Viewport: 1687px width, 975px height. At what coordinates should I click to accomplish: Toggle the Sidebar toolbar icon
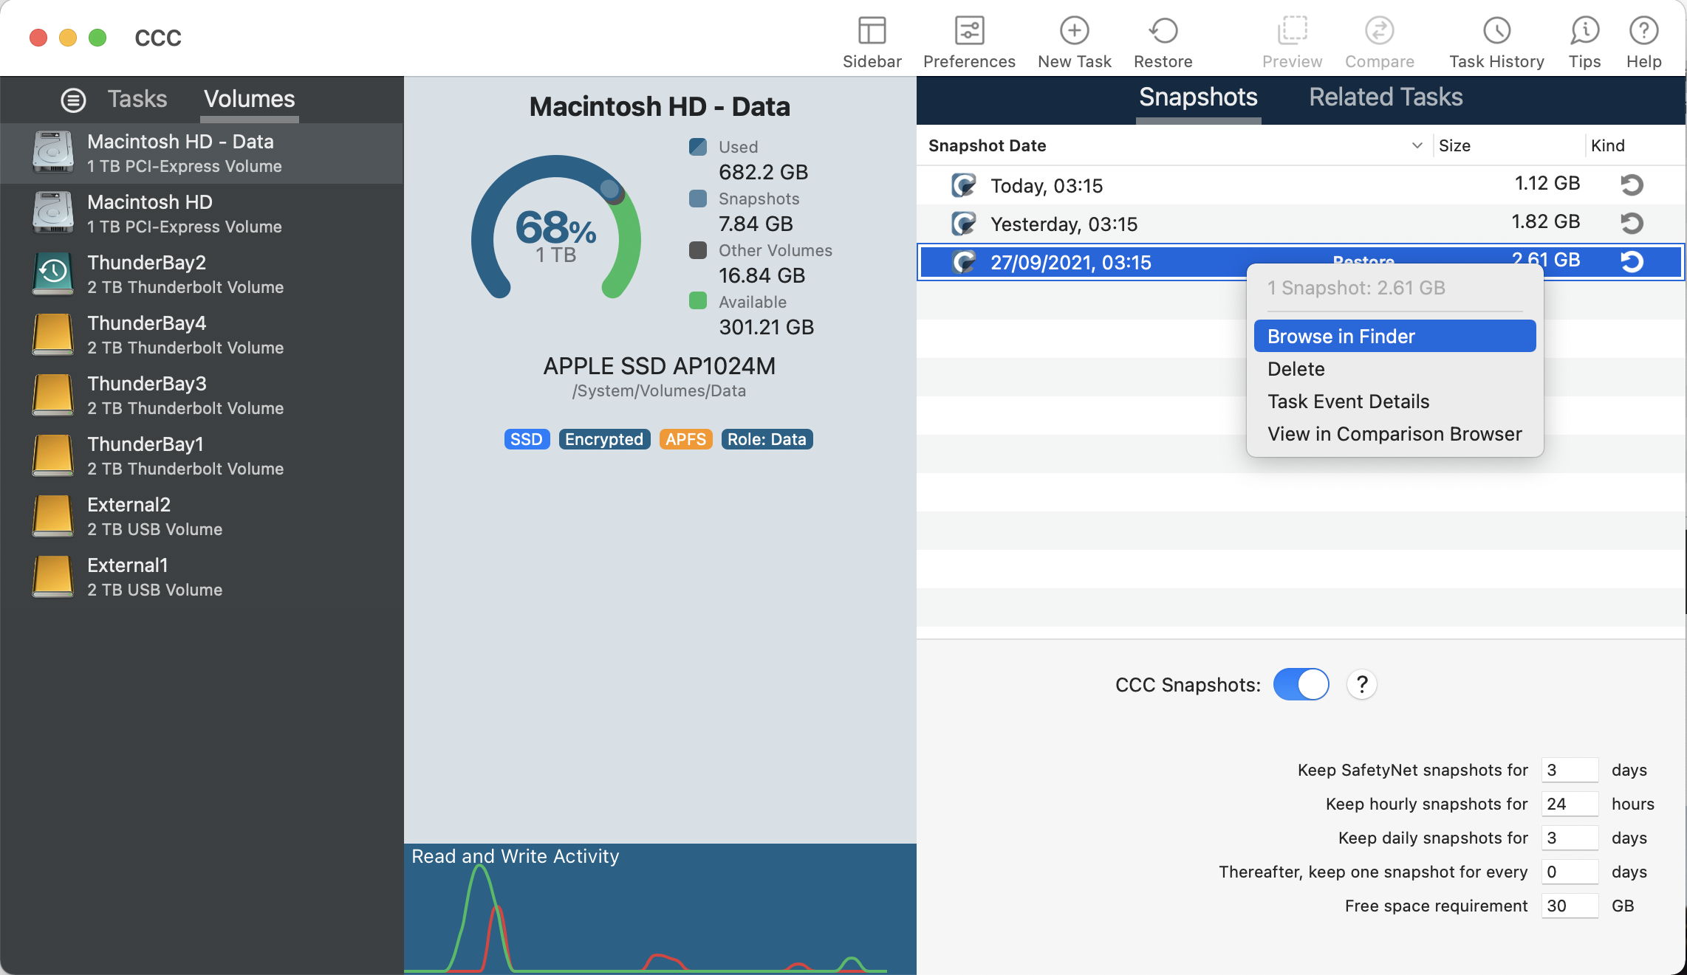pyautogui.click(x=872, y=32)
